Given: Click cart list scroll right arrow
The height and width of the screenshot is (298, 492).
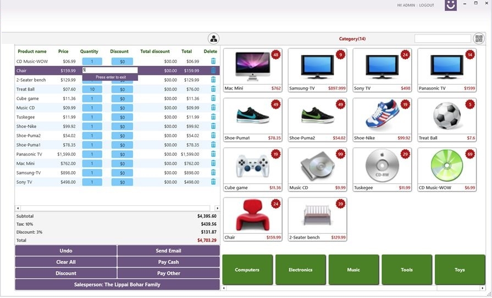Looking at the screenshot, I should coord(217,208).
